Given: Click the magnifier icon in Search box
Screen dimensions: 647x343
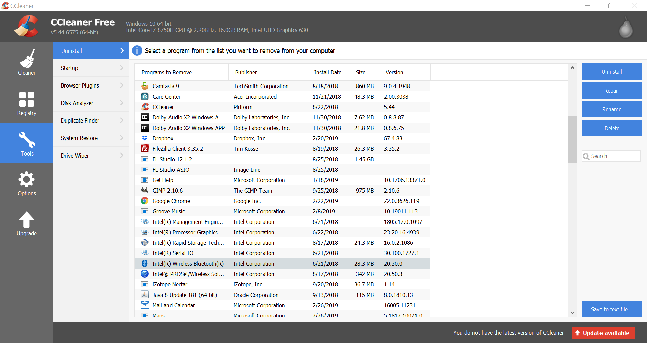Looking at the screenshot, I should point(586,156).
